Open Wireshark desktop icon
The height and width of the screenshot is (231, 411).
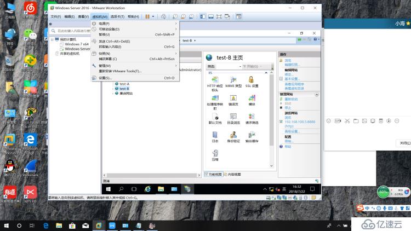point(30,168)
